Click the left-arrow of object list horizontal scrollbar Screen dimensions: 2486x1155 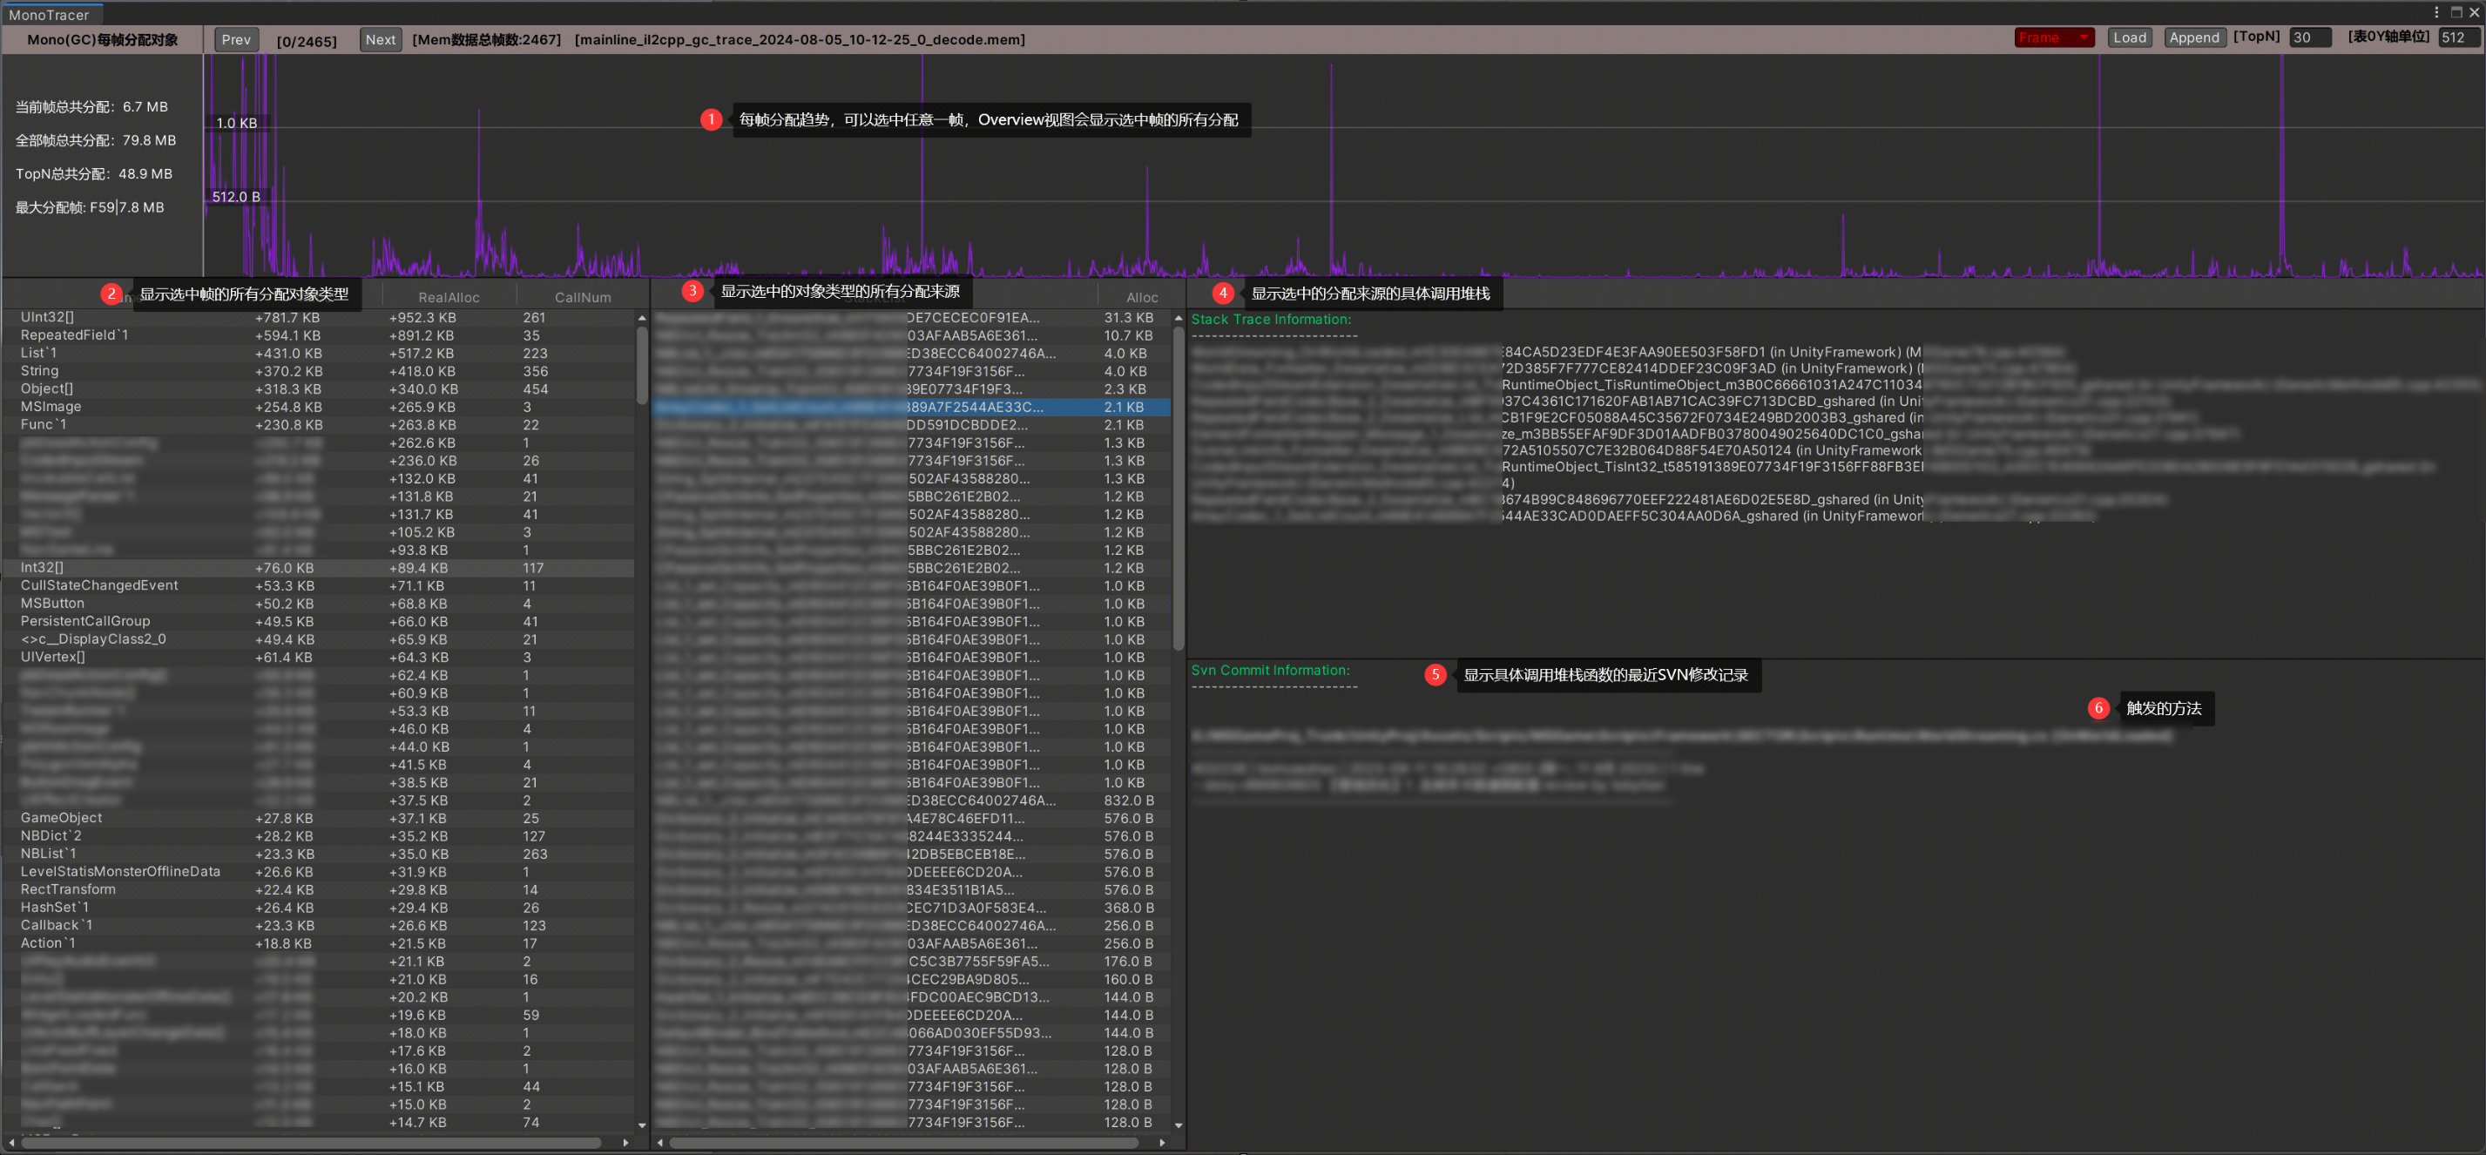coord(11,1144)
